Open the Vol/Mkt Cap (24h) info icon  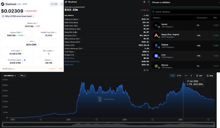(x=56, y=33)
